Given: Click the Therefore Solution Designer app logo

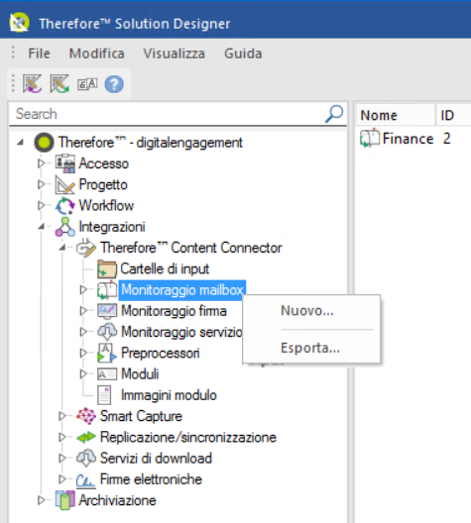Looking at the screenshot, I should pos(20,23).
